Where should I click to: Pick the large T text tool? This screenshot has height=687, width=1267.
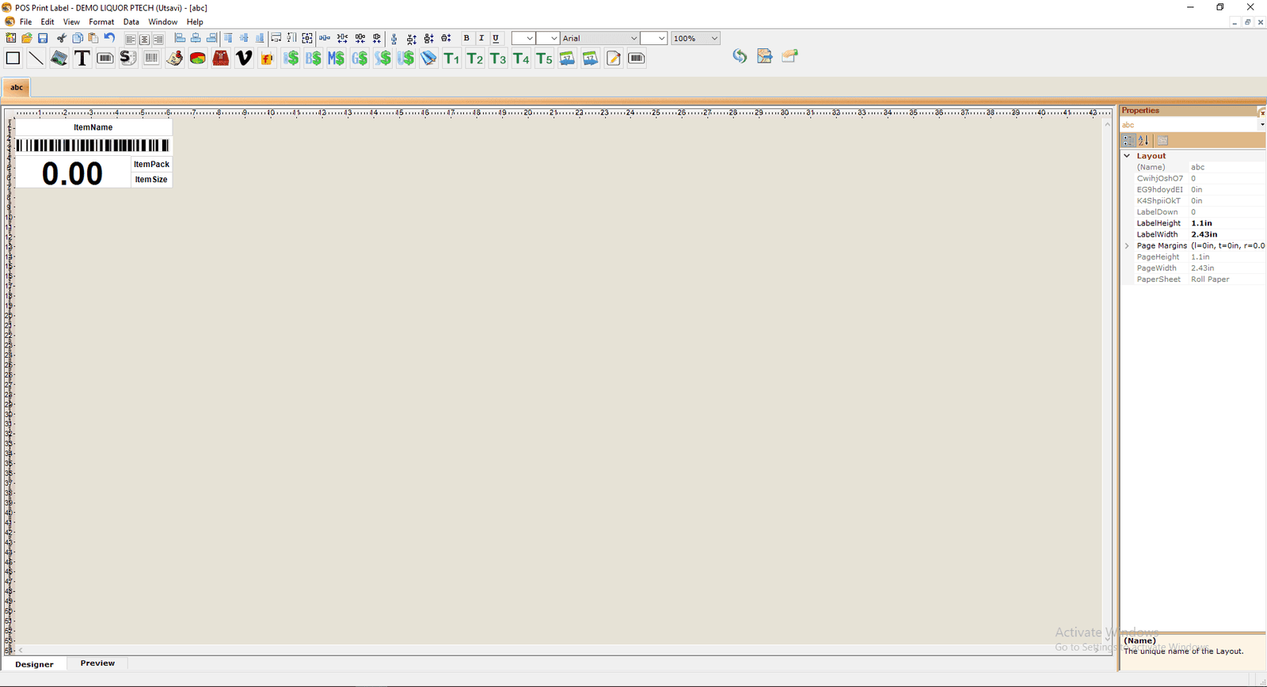(82, 58)
